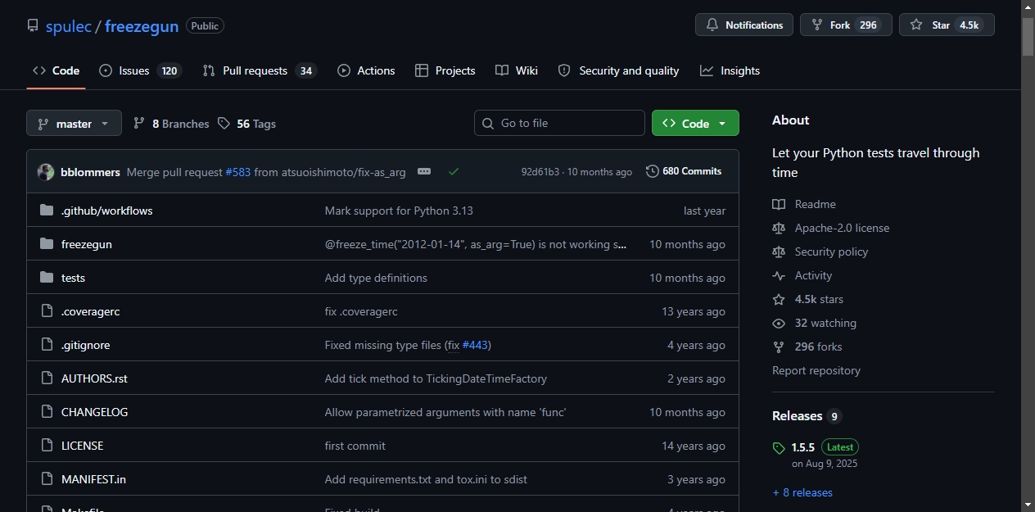The width and height of the screenshot is (1035, 512).
Task: Open commit 'fix .coveragerc'
Action: [361, 311]
